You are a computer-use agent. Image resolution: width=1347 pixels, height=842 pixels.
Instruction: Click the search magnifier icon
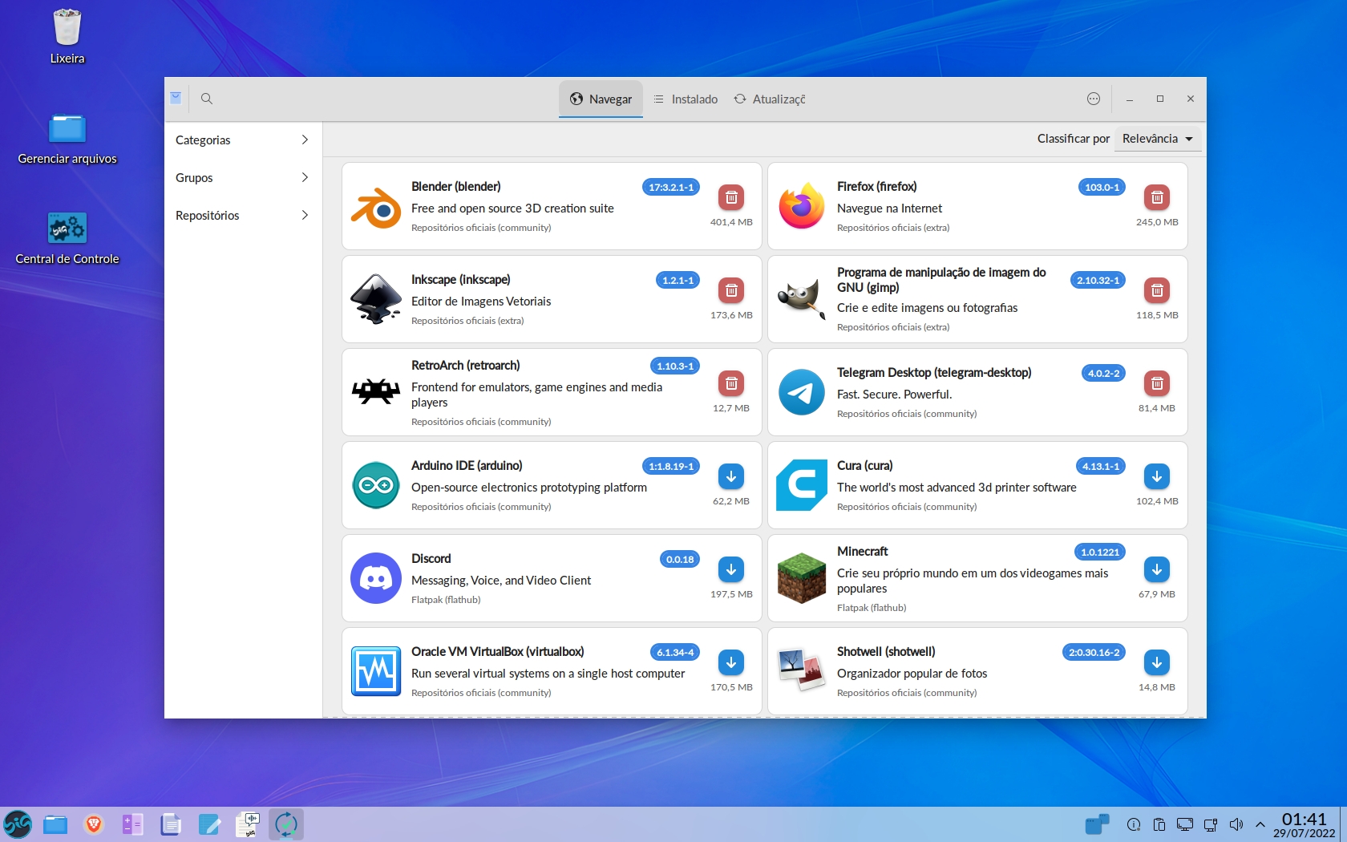click(206, 99)
